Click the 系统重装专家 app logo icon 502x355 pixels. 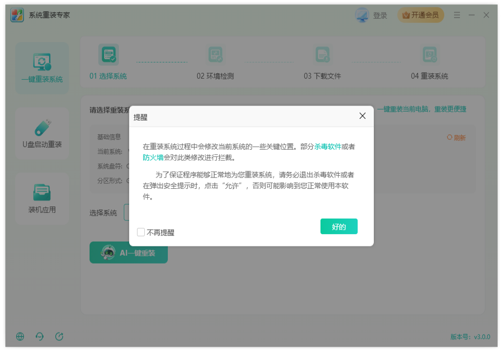tap(17, 15)
